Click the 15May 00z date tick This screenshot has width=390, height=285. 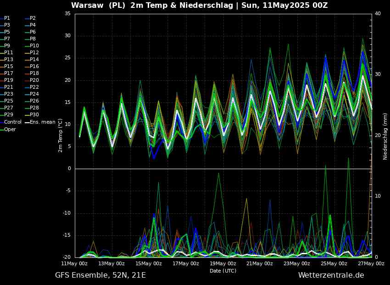(x=149, y=263)
